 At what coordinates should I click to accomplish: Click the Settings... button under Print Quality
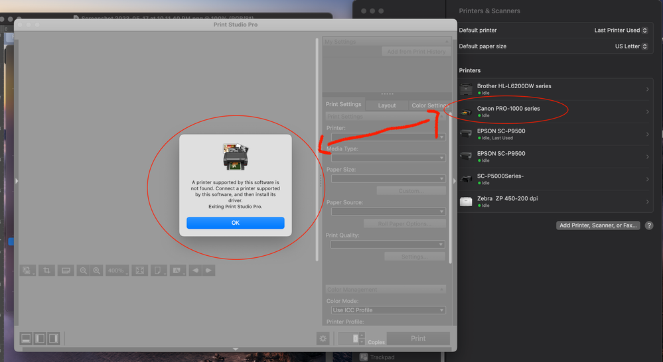414,257
